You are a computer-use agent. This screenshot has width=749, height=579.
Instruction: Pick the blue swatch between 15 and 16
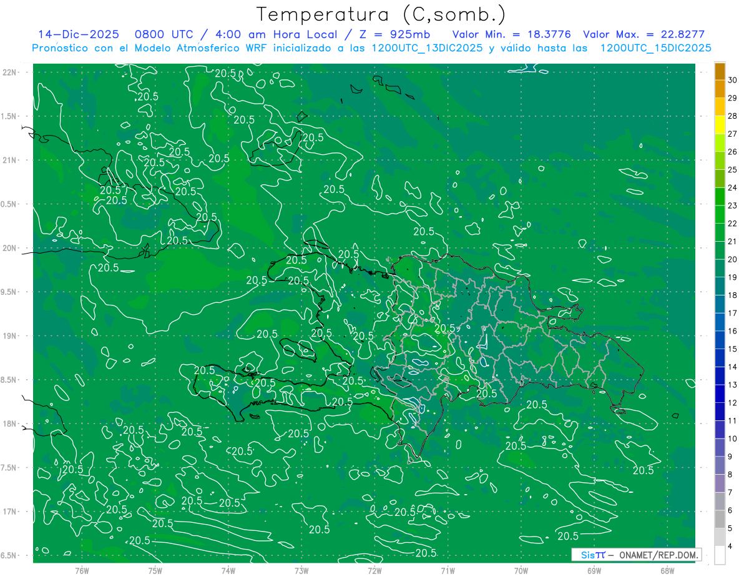pyautogui.click(x=720, y=340)
